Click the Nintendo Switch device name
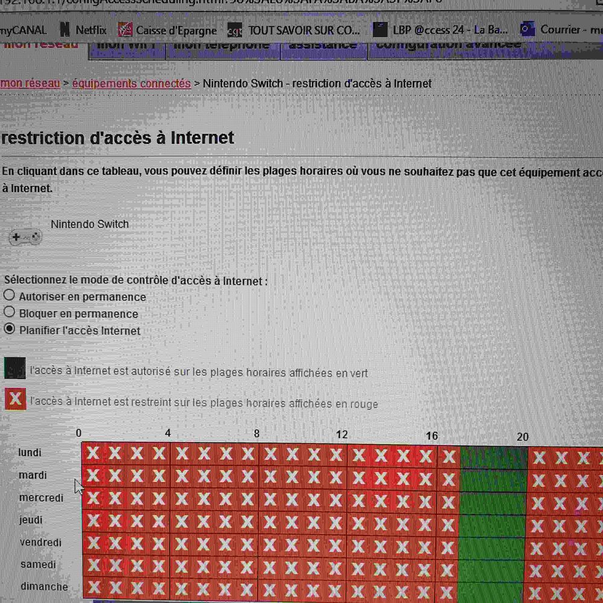Screen dimensions: 603x603 click(x=89, y=224)
